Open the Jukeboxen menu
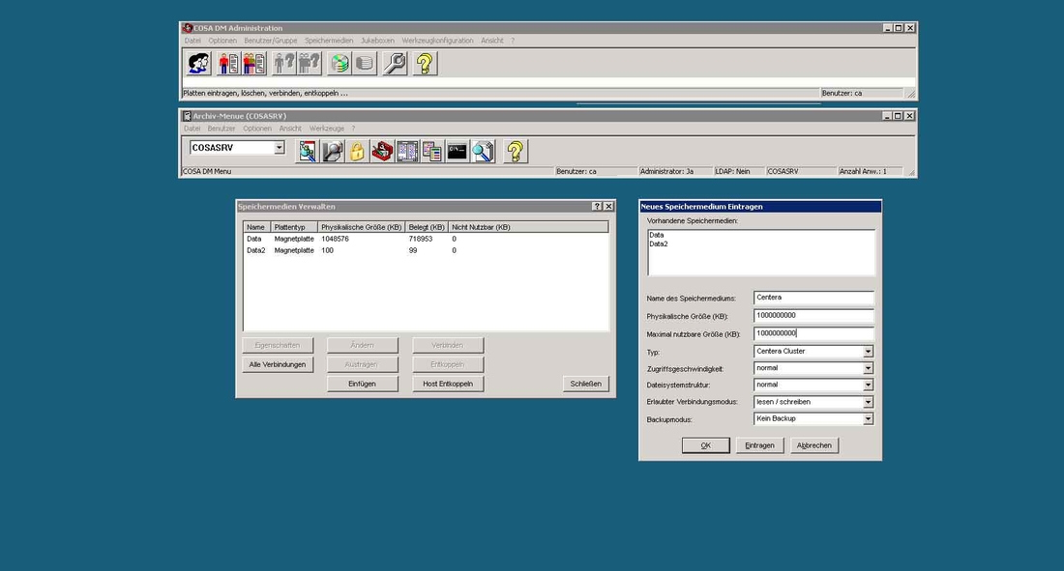The height and width of the screenshot is (571, 1064). coord(377,40)
